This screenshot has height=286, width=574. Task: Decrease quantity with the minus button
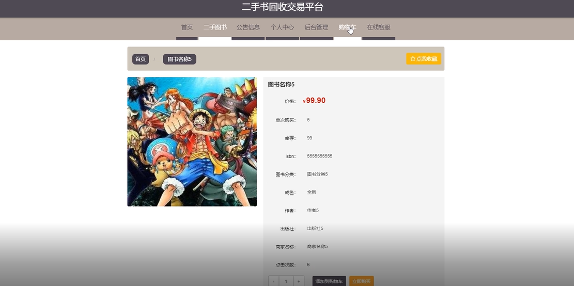(x=273, y=281)
